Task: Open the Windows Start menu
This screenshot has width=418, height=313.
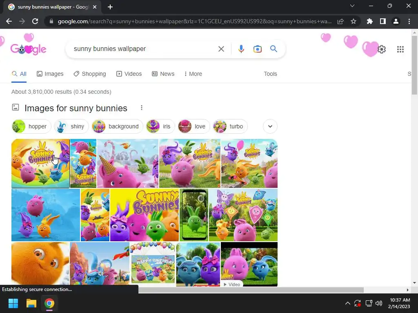Action: point(13,303)
